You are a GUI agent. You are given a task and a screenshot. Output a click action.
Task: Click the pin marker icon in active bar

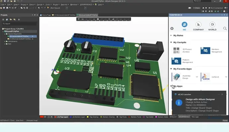(109, 19)
